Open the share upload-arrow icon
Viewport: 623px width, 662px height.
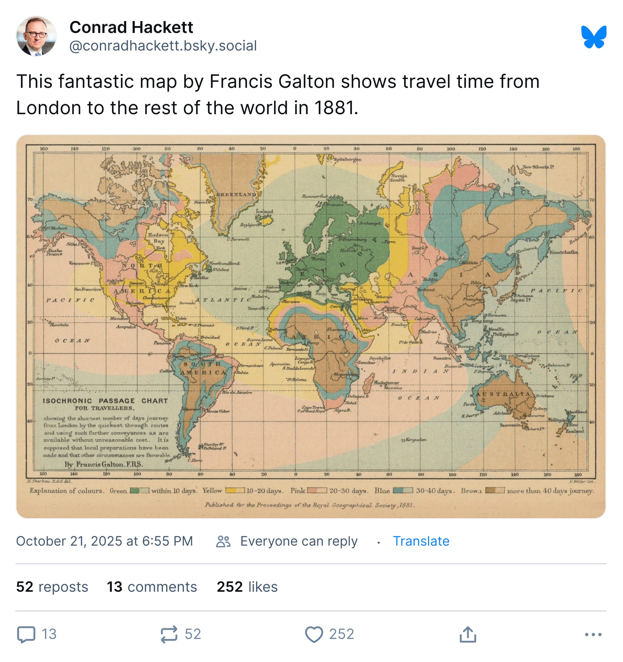click(468, 634)
